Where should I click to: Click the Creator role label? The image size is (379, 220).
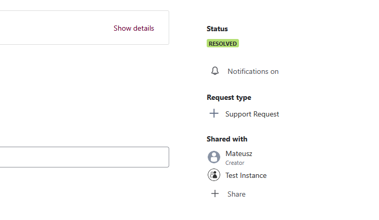pos(235,163)
